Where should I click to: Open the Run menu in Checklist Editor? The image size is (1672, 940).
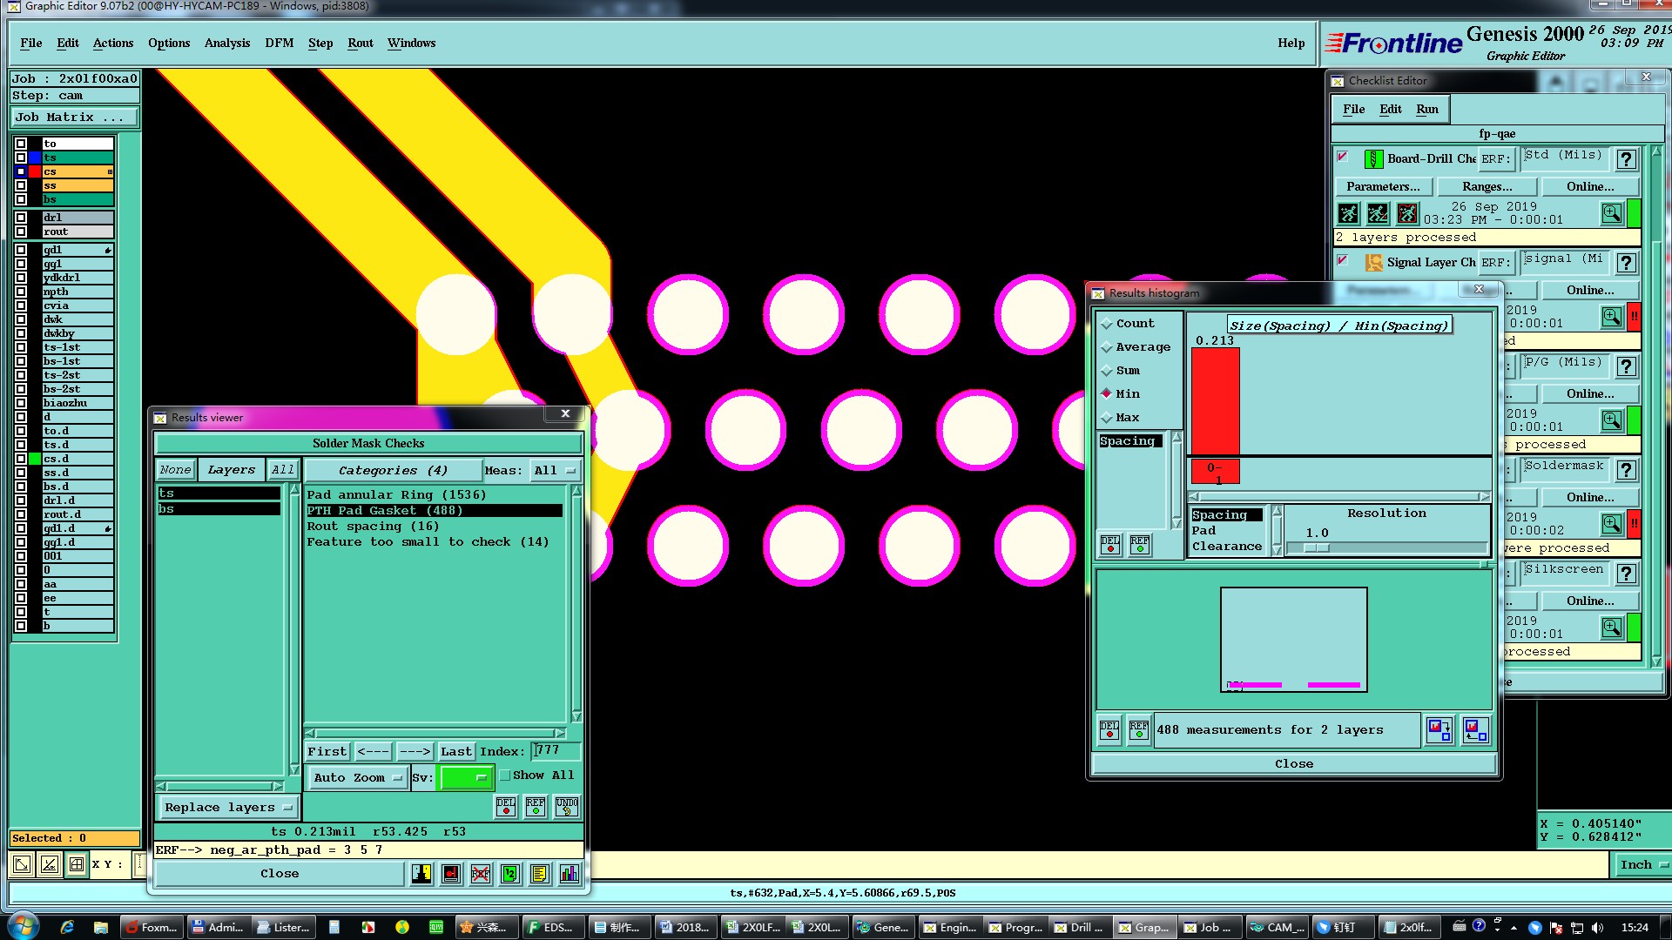tap(1426, 109)
